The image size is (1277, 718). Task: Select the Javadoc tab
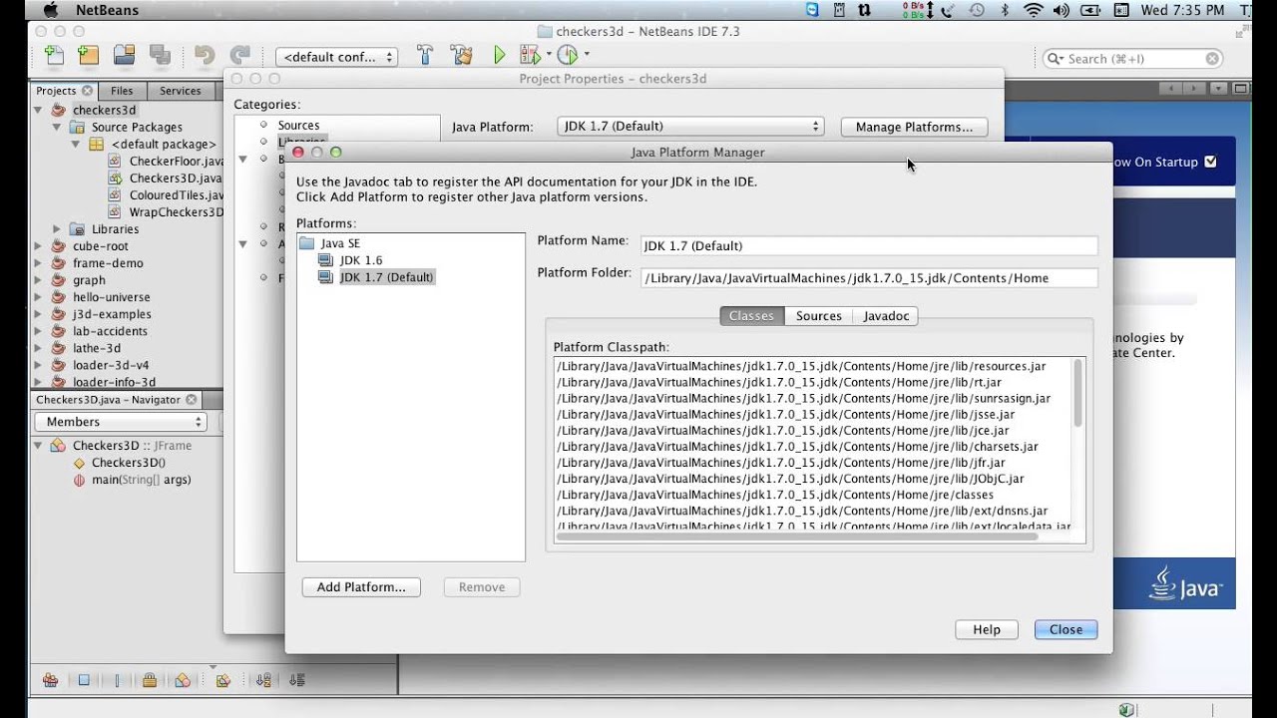coord(886,316)
